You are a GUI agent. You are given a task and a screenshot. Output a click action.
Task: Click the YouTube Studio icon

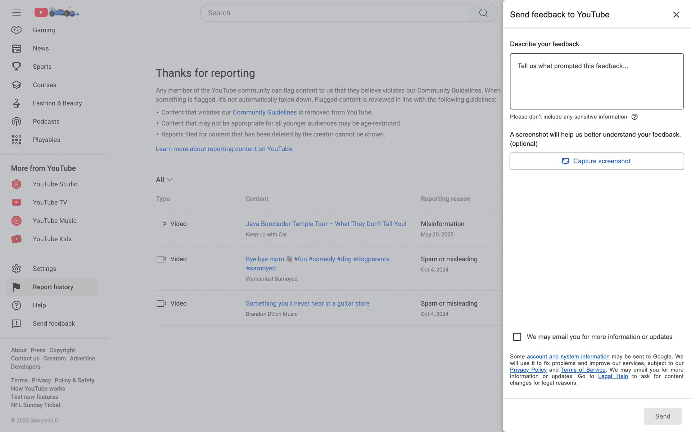[16, 184]
